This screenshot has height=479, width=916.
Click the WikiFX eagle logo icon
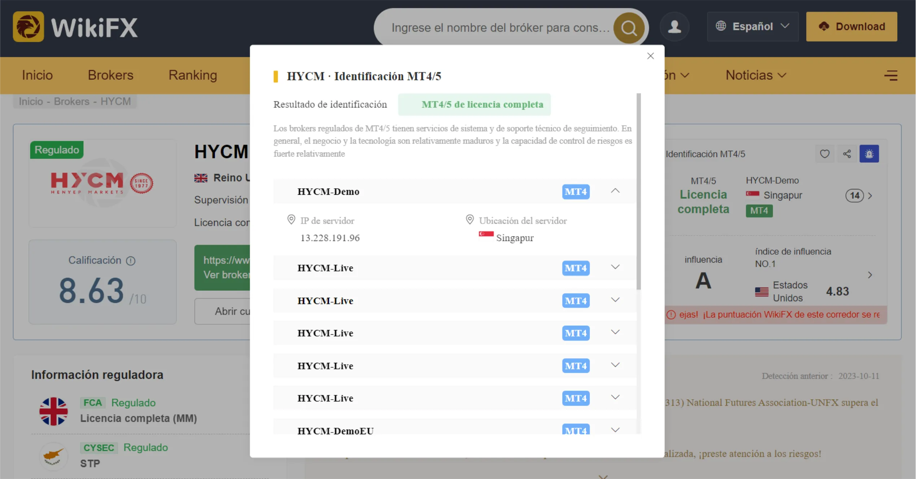point(28,27)
